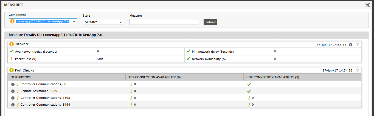Viewport: 374px width, 116px height.
Task: Select HDX CONNECTION AVAILABILITY (%) column header
Action: point(273,77)
